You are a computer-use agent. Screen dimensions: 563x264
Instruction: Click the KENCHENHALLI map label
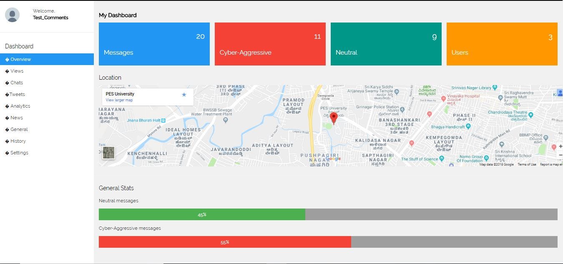[x=147, y=153]
